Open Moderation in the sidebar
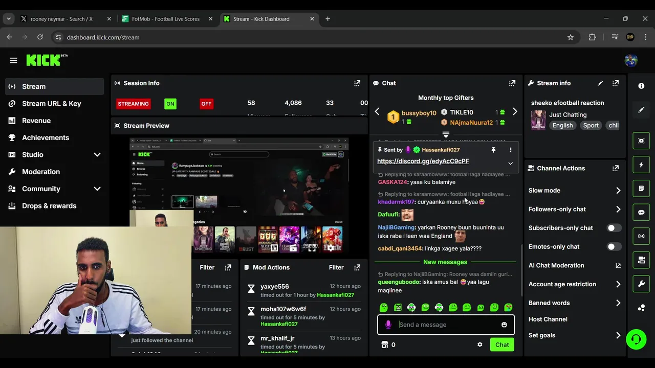Viewport: 655px width, 368px height. 55,172
